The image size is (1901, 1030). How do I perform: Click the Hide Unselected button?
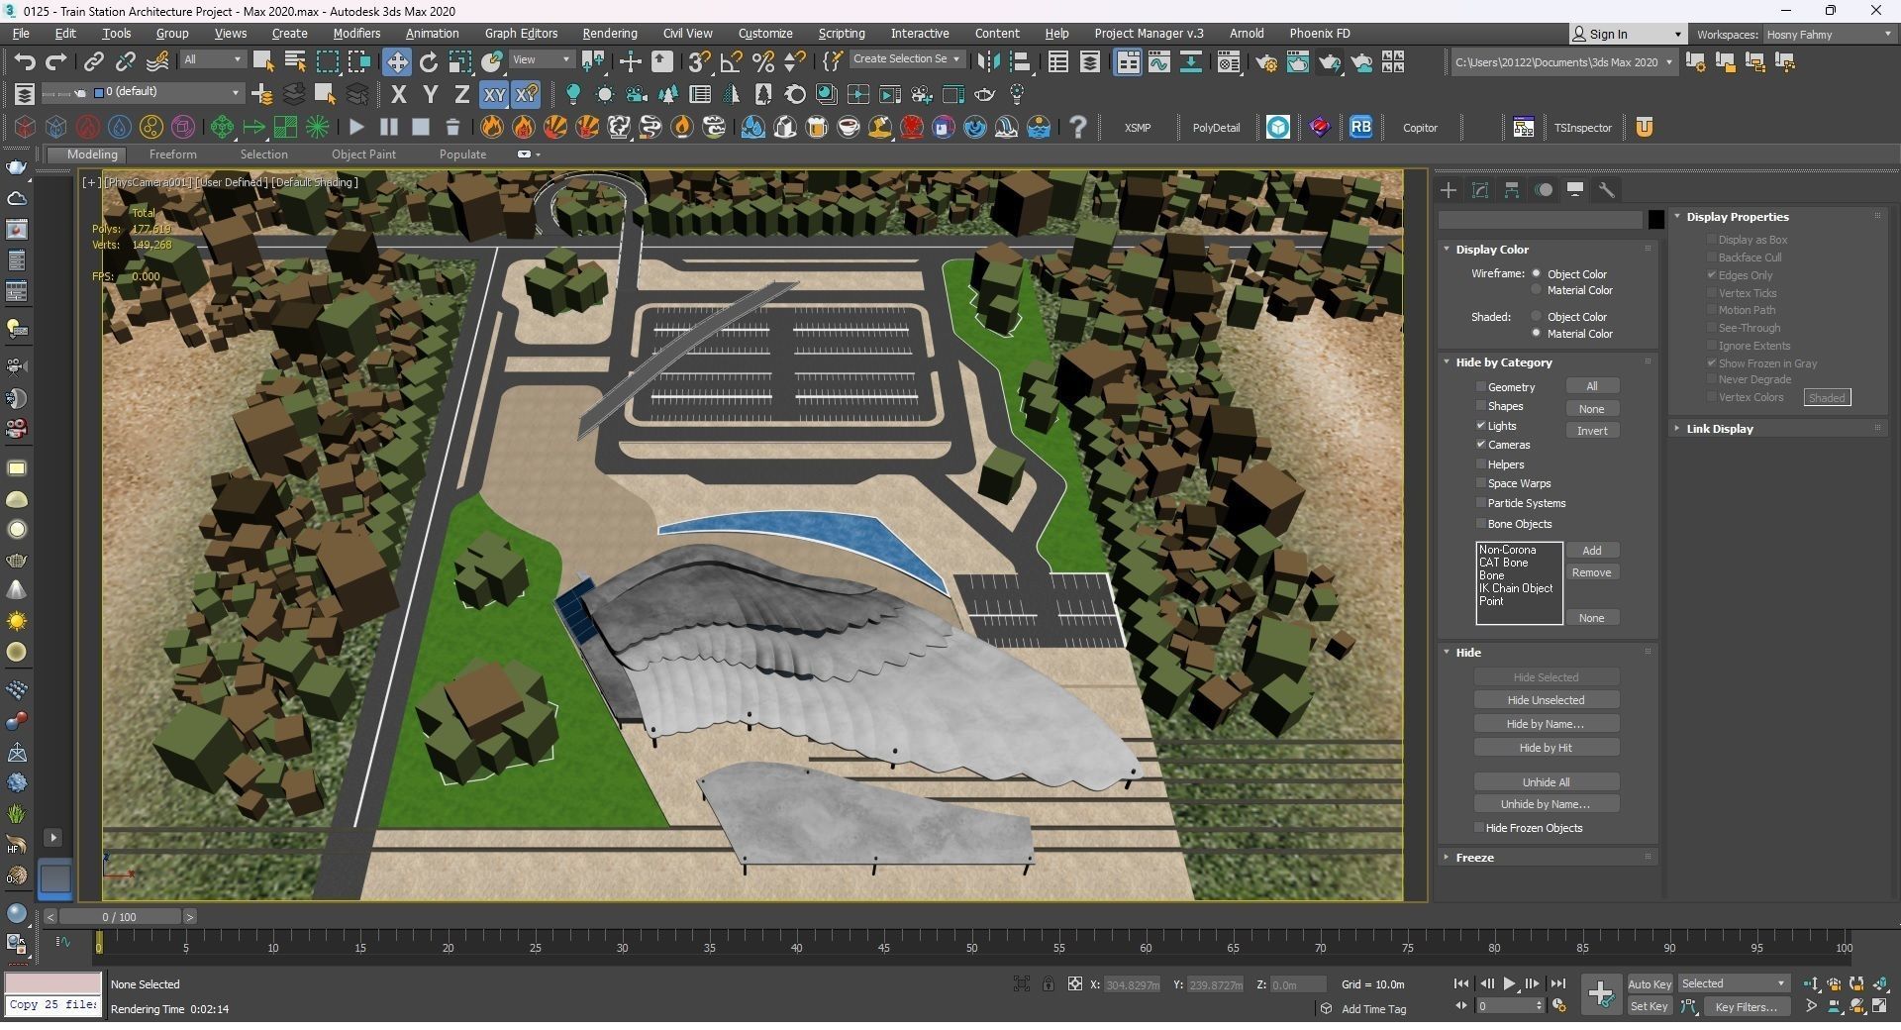[x=1545, y=699]
